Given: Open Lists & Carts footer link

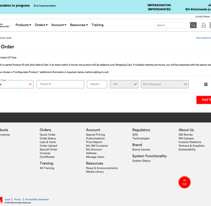Looking at the screenshot, I should [48, 142].
